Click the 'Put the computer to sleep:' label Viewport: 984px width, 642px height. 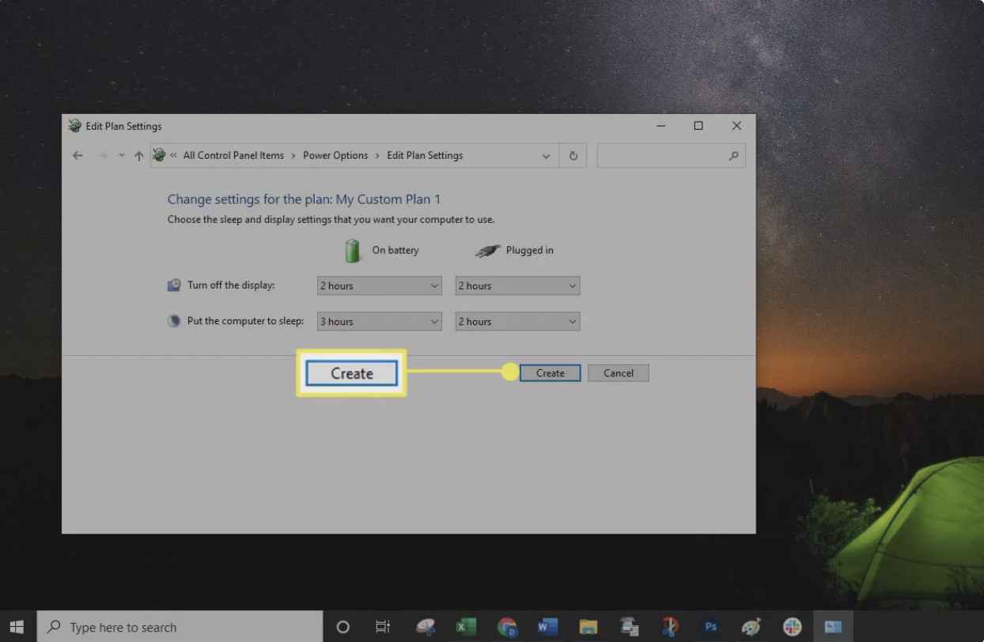pos(245,321)
